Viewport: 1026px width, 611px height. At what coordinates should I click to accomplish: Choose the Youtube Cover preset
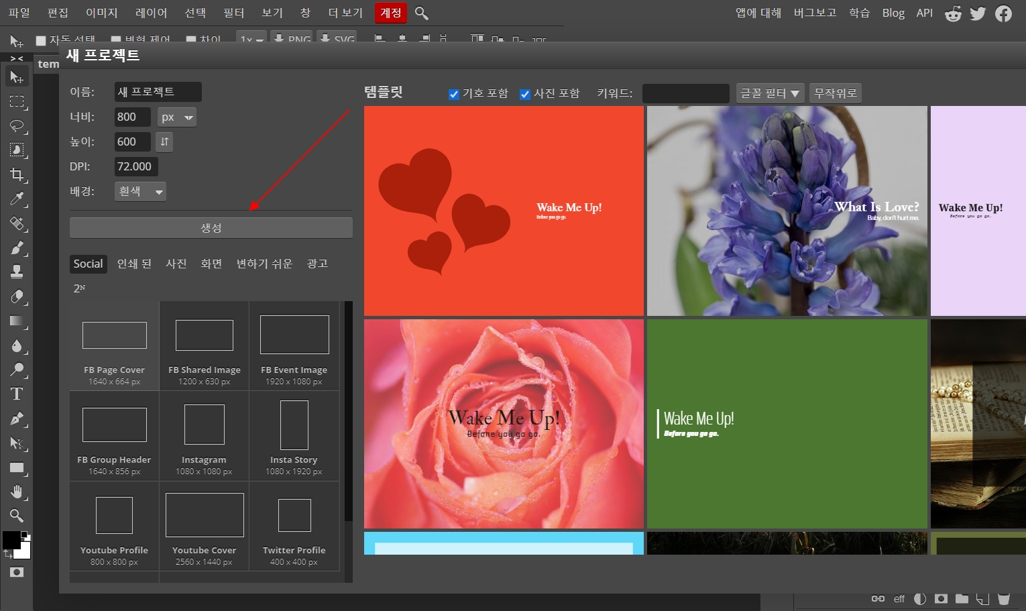coord(204,526)
